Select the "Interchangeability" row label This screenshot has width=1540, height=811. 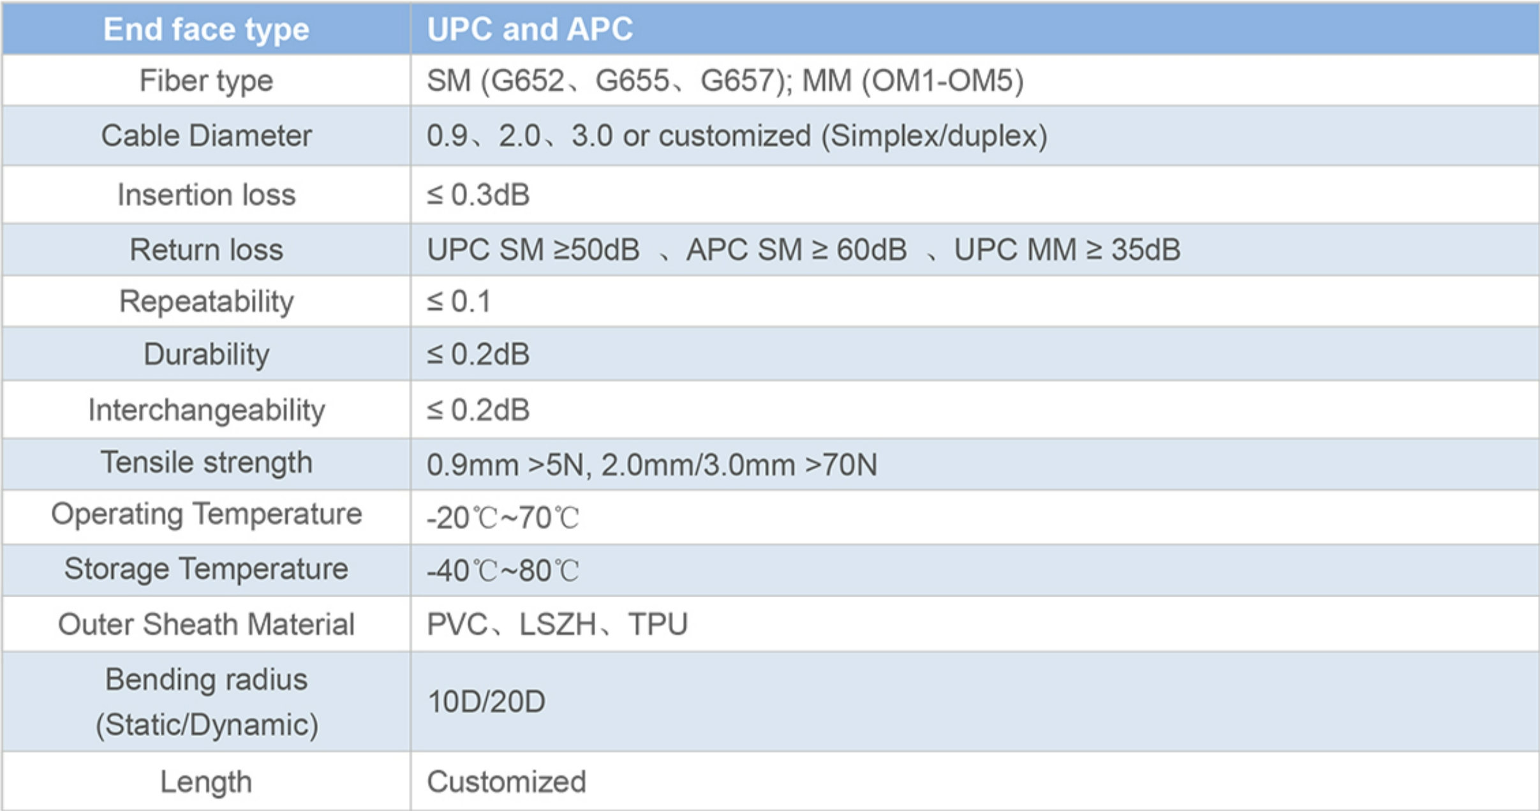(x=206, y=410)
